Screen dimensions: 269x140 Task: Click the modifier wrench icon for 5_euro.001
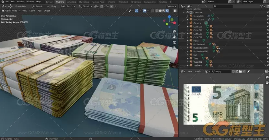(209, 16)
